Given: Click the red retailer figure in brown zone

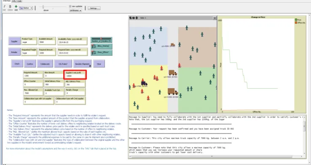Looking at the screenshot, I should (x=179, y=65).
